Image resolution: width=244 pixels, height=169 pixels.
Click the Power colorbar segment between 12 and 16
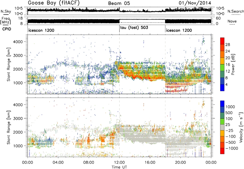click(x=222, y=68)
